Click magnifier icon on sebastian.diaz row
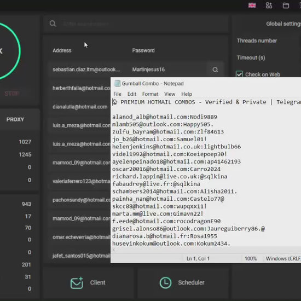 click(x=215, y=70)
